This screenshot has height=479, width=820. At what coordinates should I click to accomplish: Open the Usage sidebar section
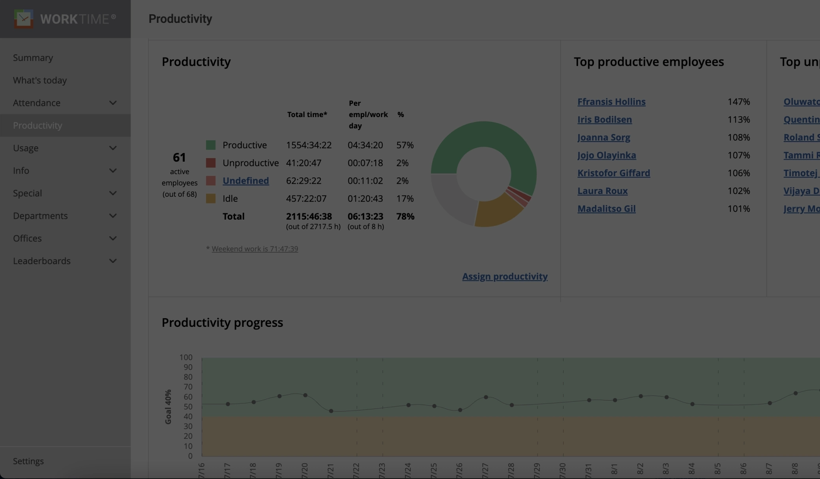tap(26, 148)
